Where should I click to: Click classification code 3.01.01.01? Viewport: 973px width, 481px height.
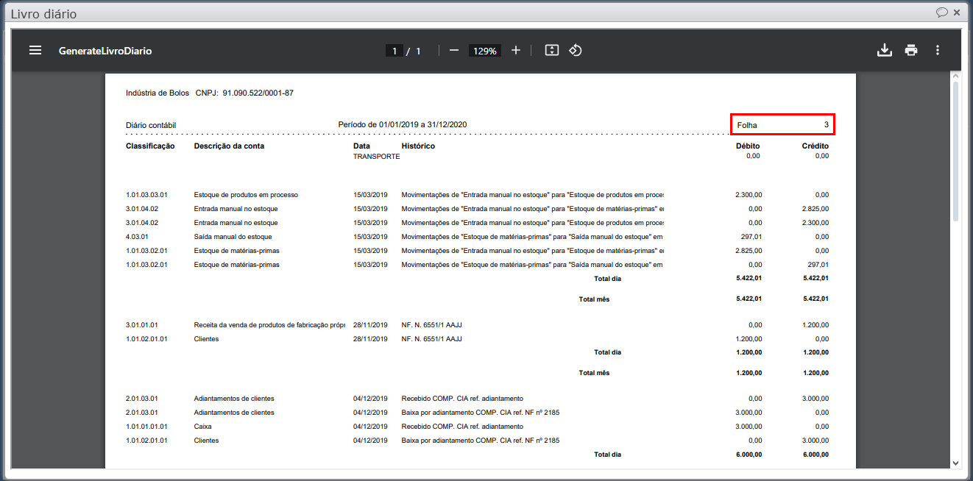click(x=142, y=325)
